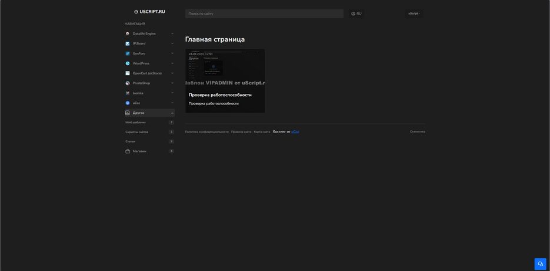The image size is (550, 271).
Task: Open the VIPADMIN template post thumbnail
Action: [225, 68]
